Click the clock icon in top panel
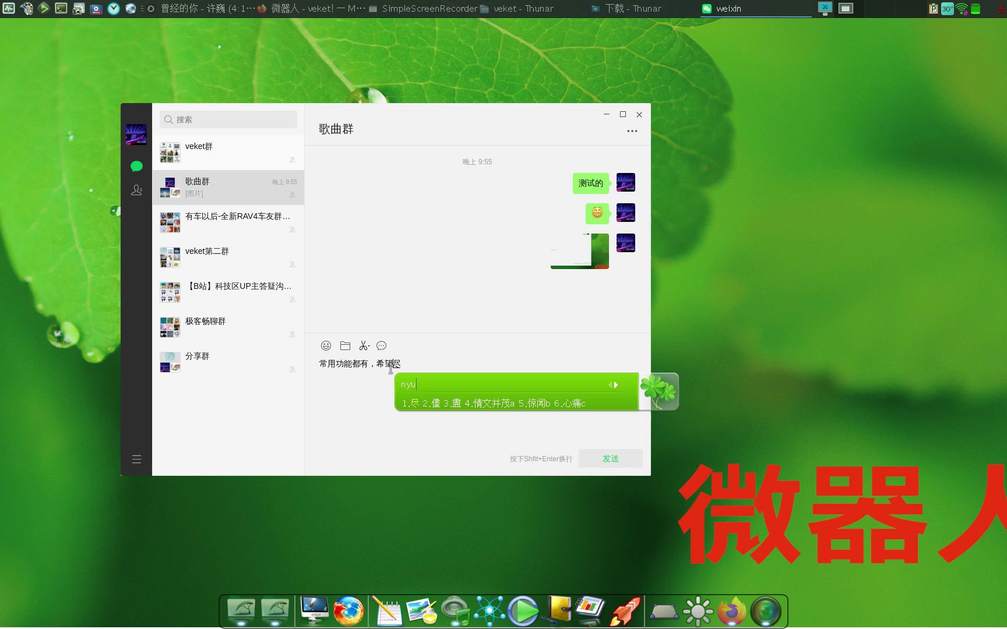This screenshot has width=1007, height=629. pyautogui.click(x=114, y=9)
